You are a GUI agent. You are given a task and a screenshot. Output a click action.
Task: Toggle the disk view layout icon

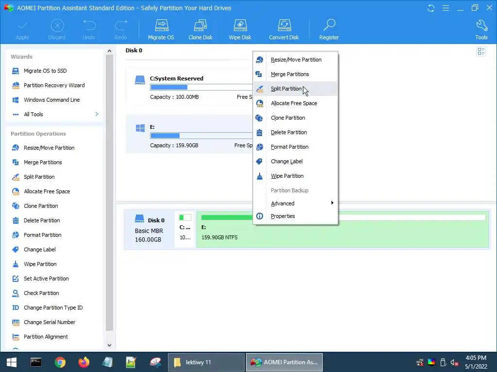tap(481, 51)
